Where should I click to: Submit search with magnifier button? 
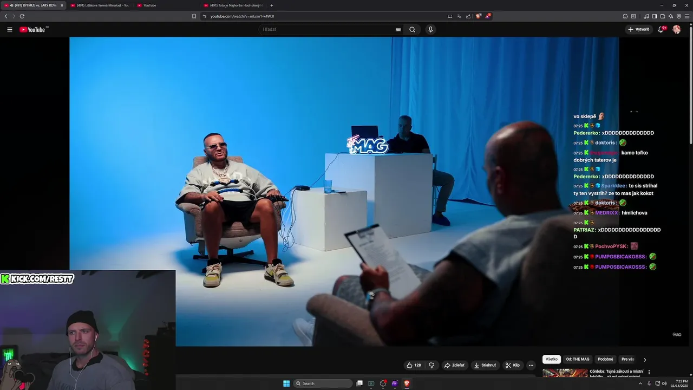(x=412, y=29)
